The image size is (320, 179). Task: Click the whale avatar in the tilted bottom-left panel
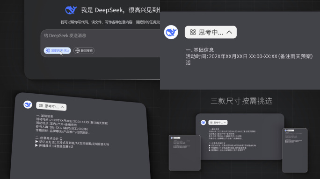[x=28, y=104]
